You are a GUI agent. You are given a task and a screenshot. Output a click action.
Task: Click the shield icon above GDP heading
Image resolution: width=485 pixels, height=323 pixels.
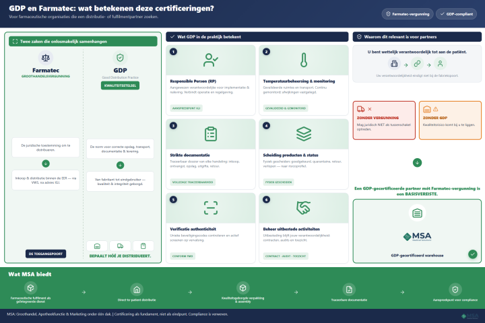pyautogui.click(x=120, y=58)
